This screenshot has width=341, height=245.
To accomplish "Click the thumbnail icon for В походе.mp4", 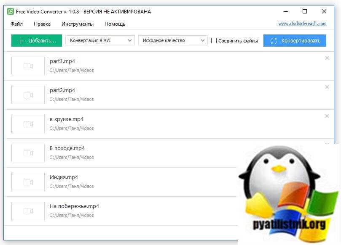I will [27, 153].
